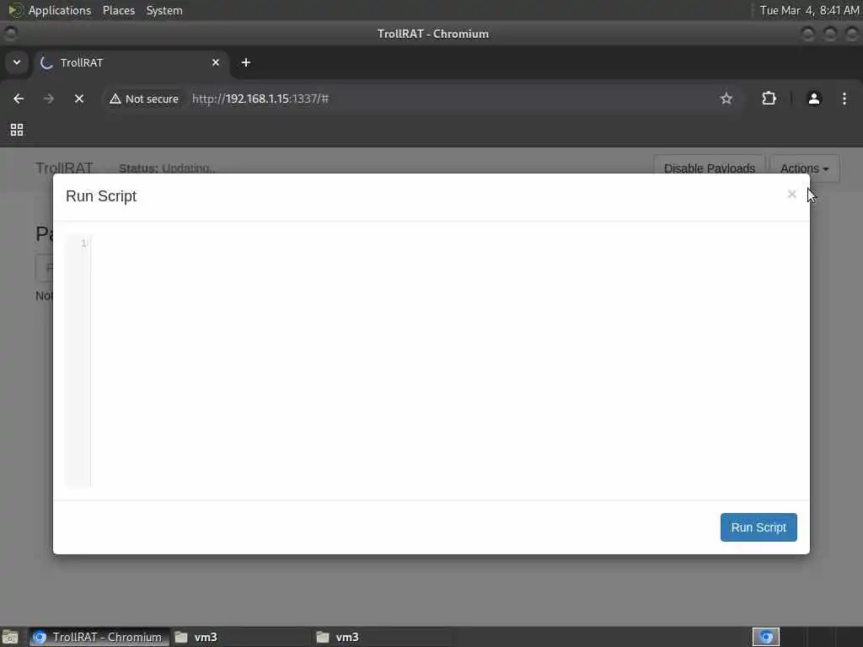This screenshot has width=863, height=647.
Task: Go back to previous page in Chromium
Action: [19, 99]
